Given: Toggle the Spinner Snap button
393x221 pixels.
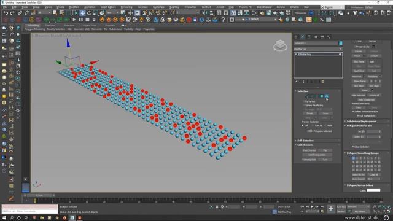Looking at the screenshot, I should [x=165, y=13].
